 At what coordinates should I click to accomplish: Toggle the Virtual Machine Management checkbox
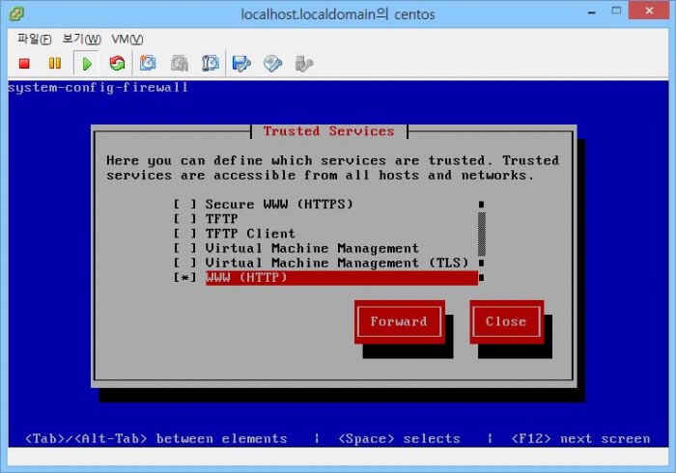(185, 248)
